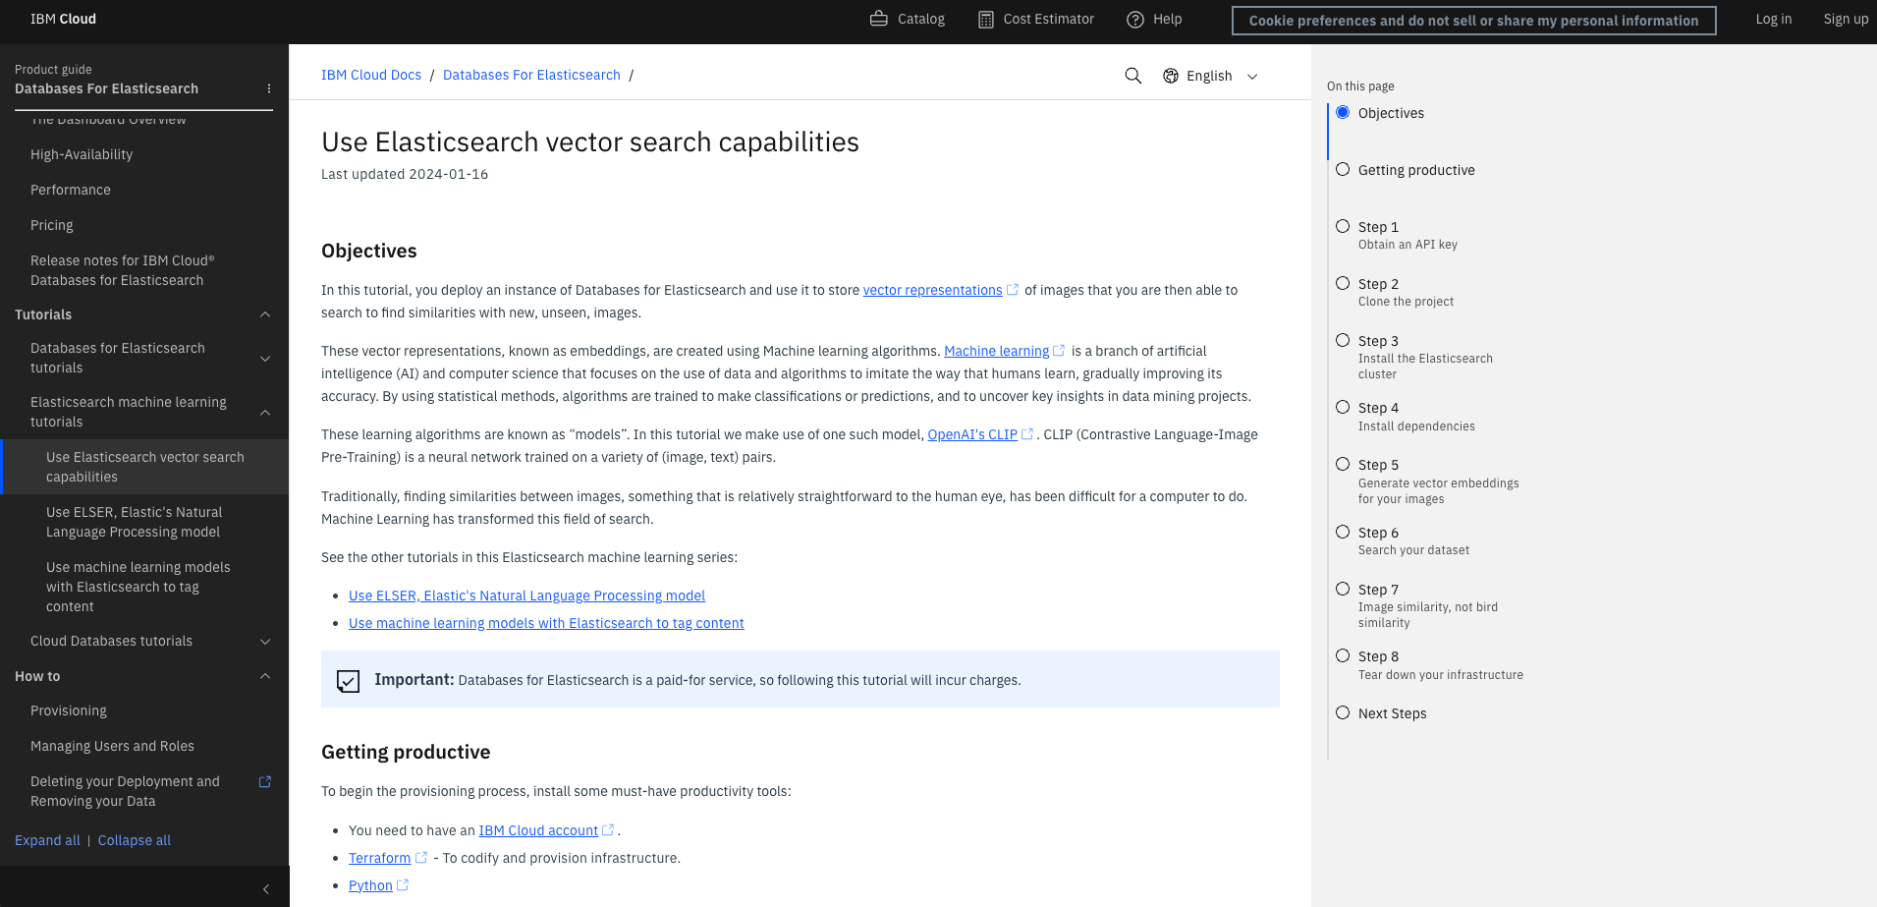The height and width of the screenshot is (907, 1877).
Task: Open the Help menu
Action: (x=1154, y=19)
